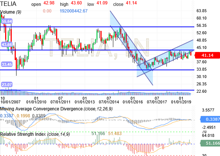Click the 43.66 price level tag
The width and height of the screenshot is (220, 156).
(x=7, y=45)
